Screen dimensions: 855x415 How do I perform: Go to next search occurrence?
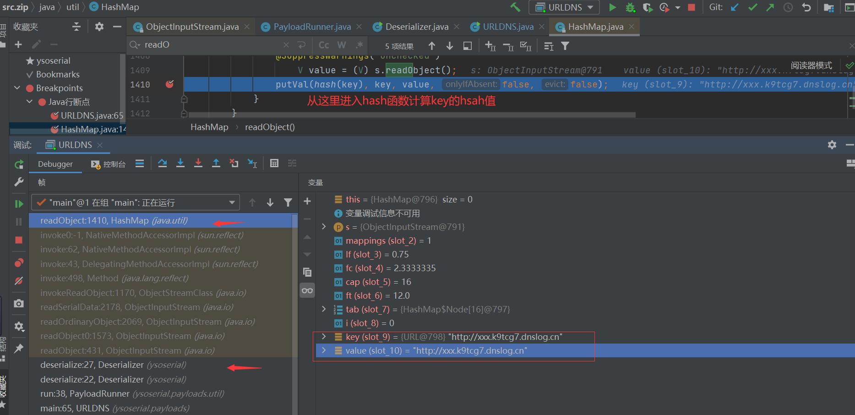tap(450, 46)
